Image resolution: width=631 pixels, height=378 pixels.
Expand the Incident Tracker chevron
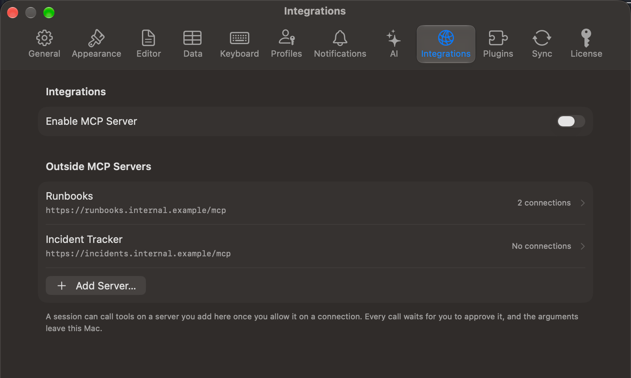click(x=582, y=246)
